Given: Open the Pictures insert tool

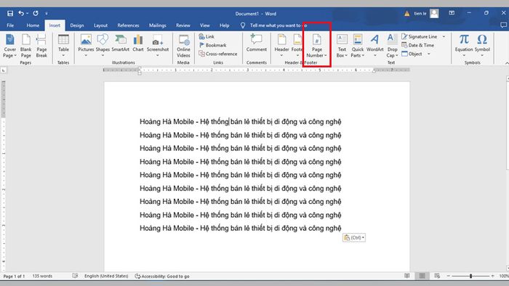Looking at the screenshot, I should click(86, 45).
